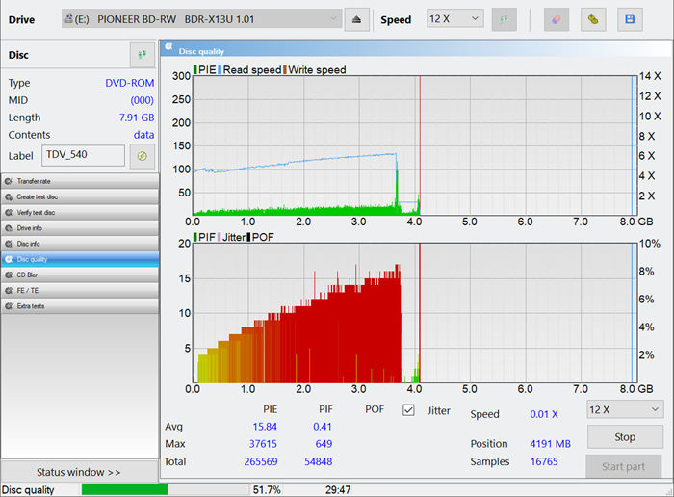Screen dimensions: 674x497
Task: Expand the 12 X dropdown above Stop
Action: [x=625, y=409]
